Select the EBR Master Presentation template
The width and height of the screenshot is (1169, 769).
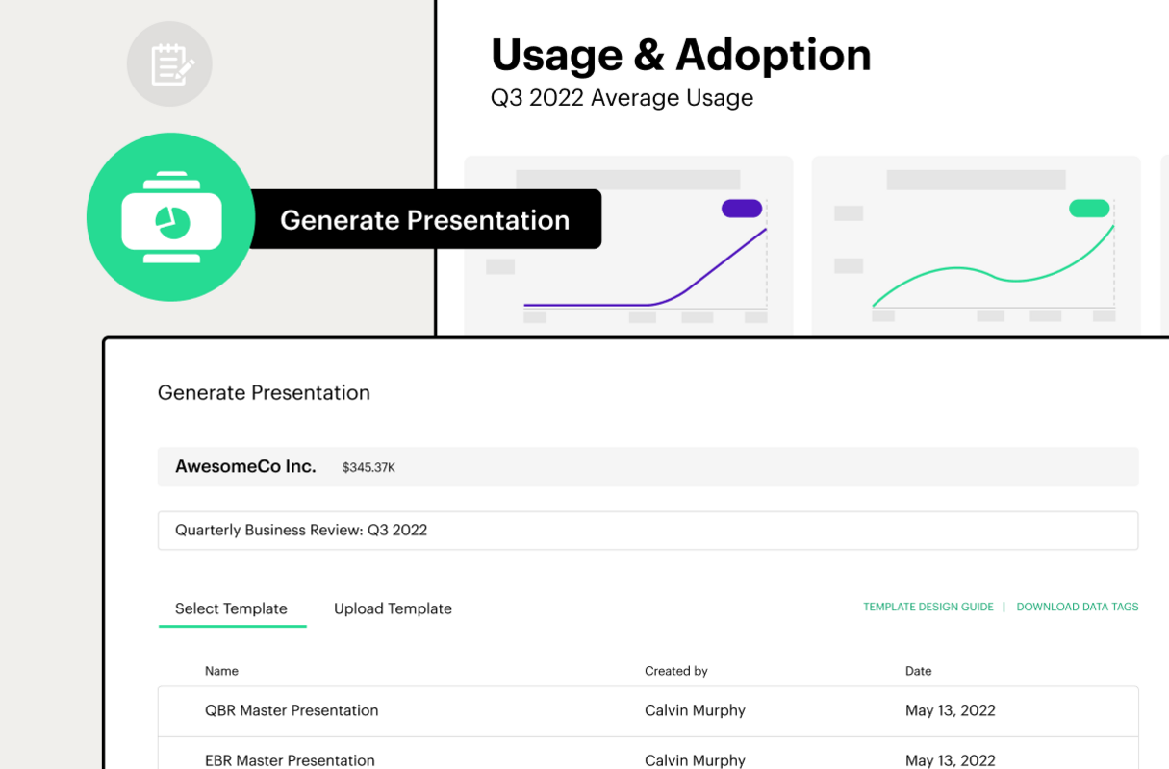click(291, 760)
